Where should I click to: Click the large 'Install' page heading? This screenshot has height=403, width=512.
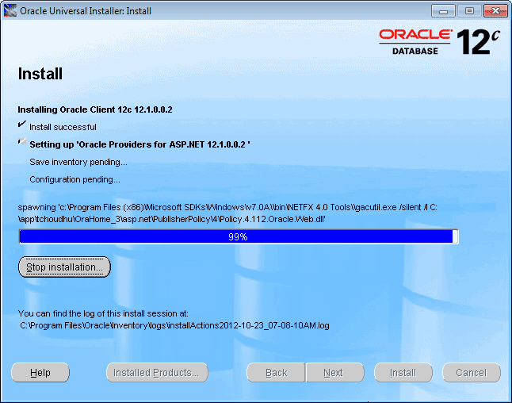pyautogui.click(x=40, y=74)
